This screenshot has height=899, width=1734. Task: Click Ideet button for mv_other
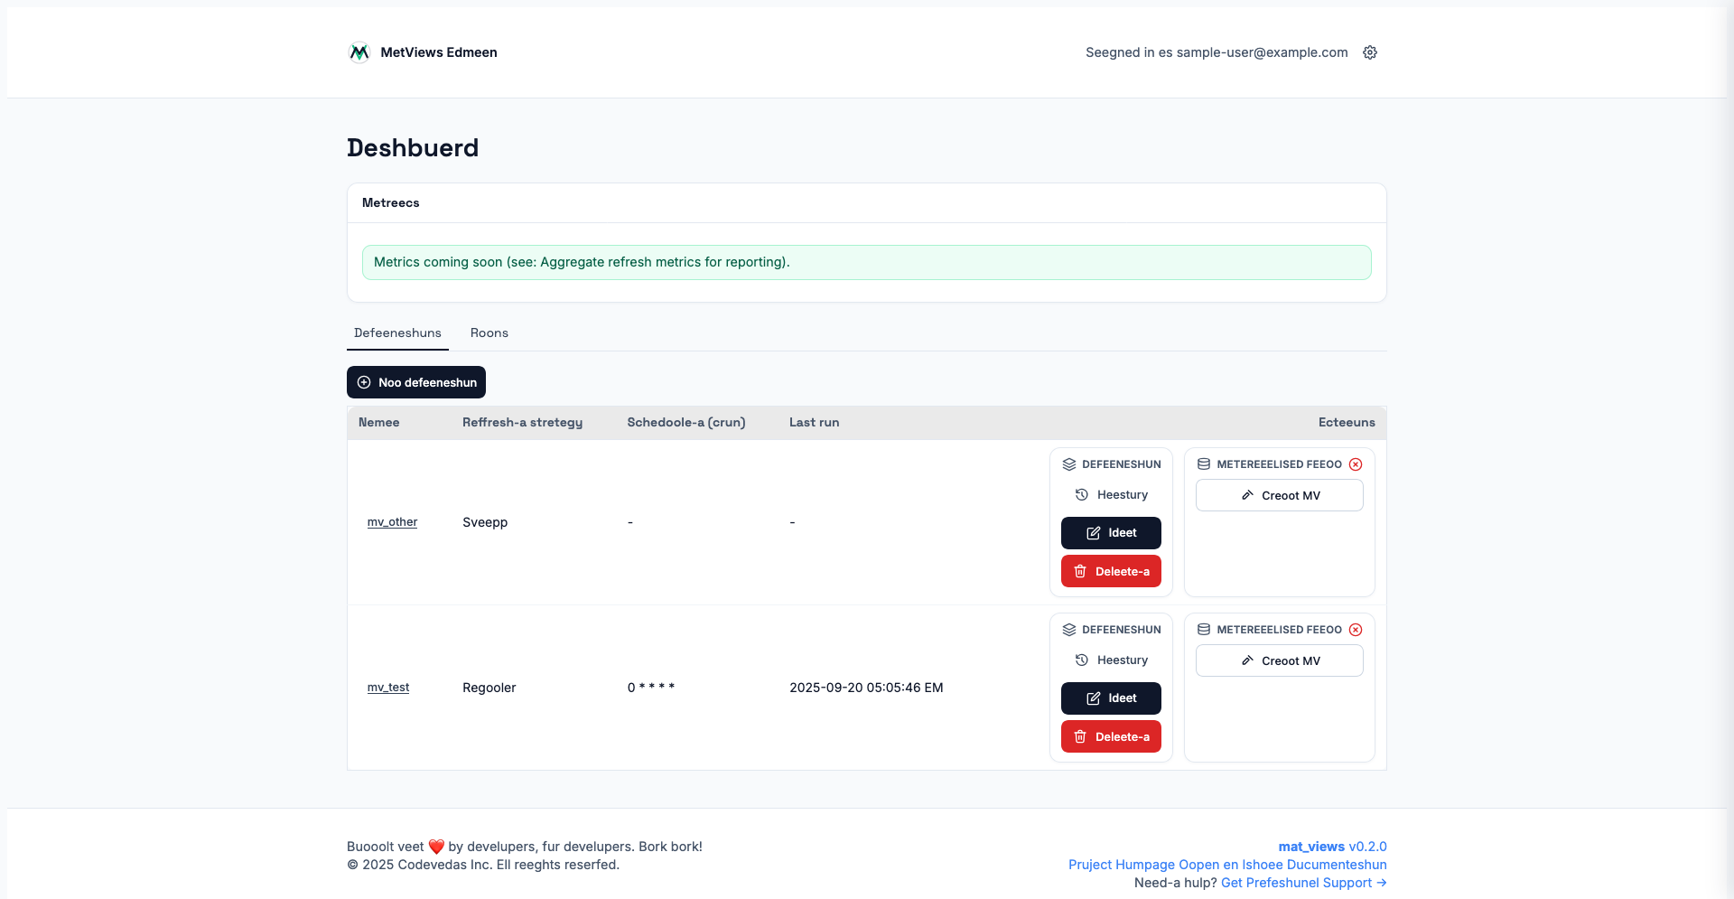(1111, 533)
